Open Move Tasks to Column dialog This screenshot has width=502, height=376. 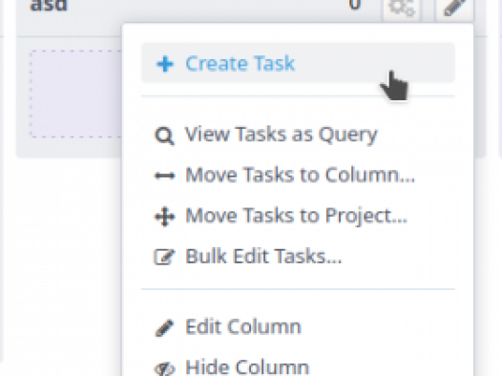[298, 175]
